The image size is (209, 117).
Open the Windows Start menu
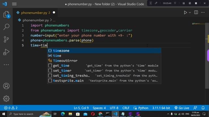point(4,114)
